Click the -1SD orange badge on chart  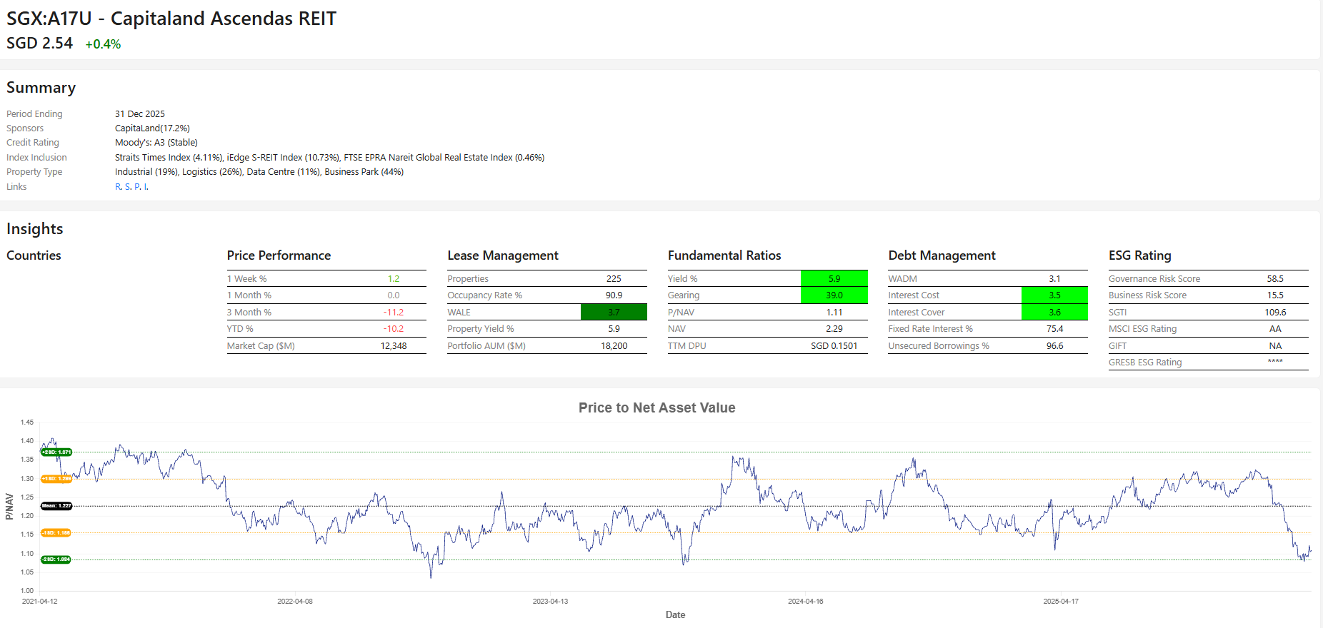click(x=56, y=533)
